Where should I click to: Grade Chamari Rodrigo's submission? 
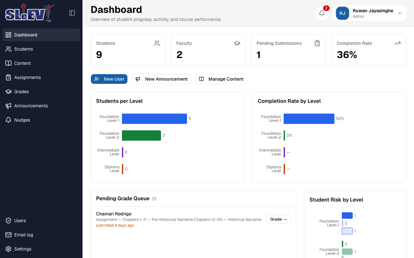(x=278, y=219)
